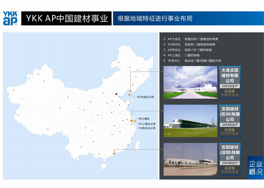Click the 8250万美金 investment amount
The height and width of the screenshot is (188, 264).
(x=230, y=133)
